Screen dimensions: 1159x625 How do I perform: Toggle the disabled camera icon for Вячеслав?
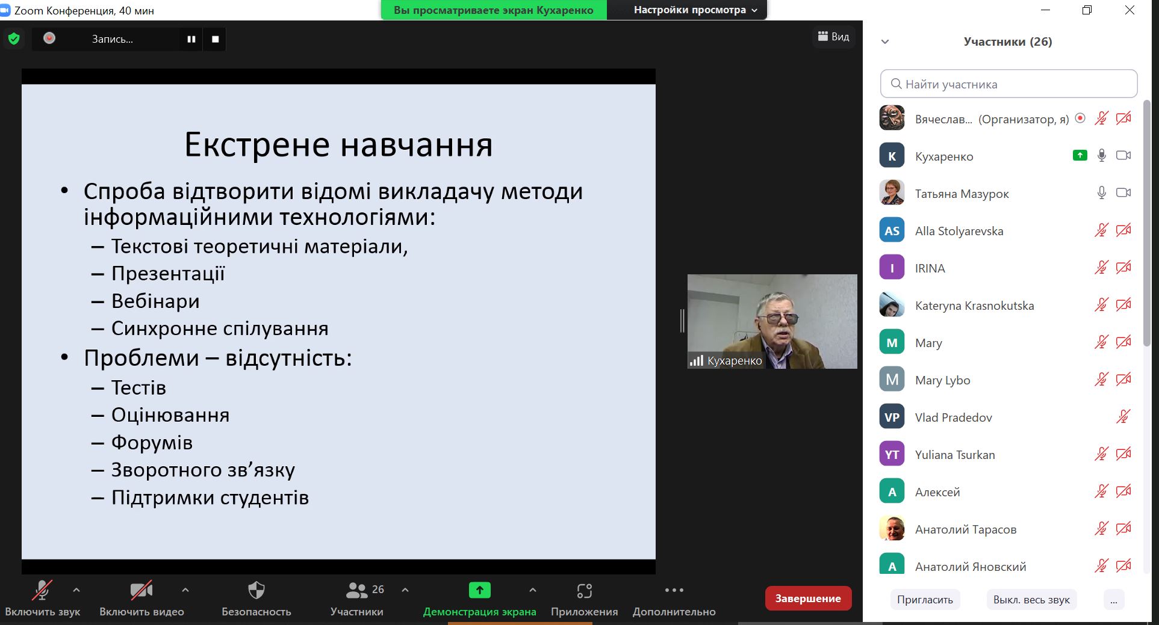1123,118
